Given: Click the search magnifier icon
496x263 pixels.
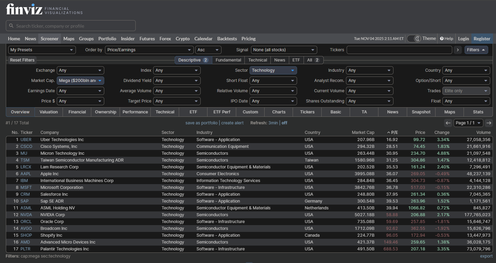Looking at the screenshot, I should coord(11,26).
